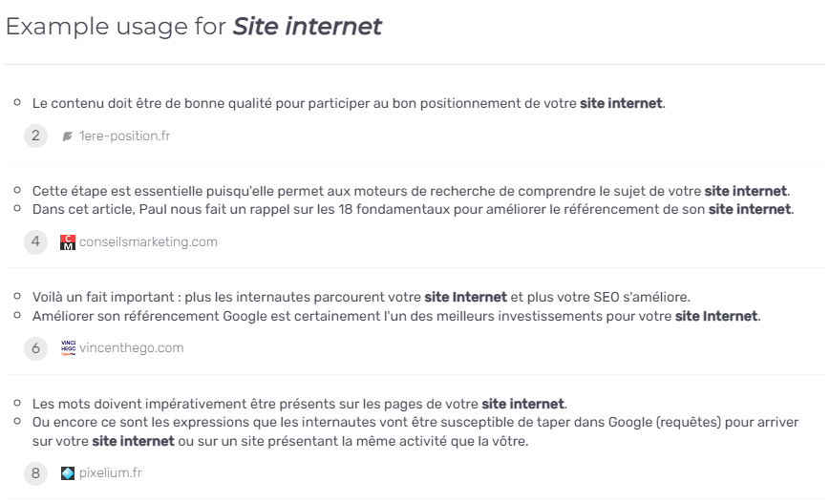Open the conseilsmarketing.com source link
Image resolution: width=830 pixels, height=502 pixels.
pos(148,241)
